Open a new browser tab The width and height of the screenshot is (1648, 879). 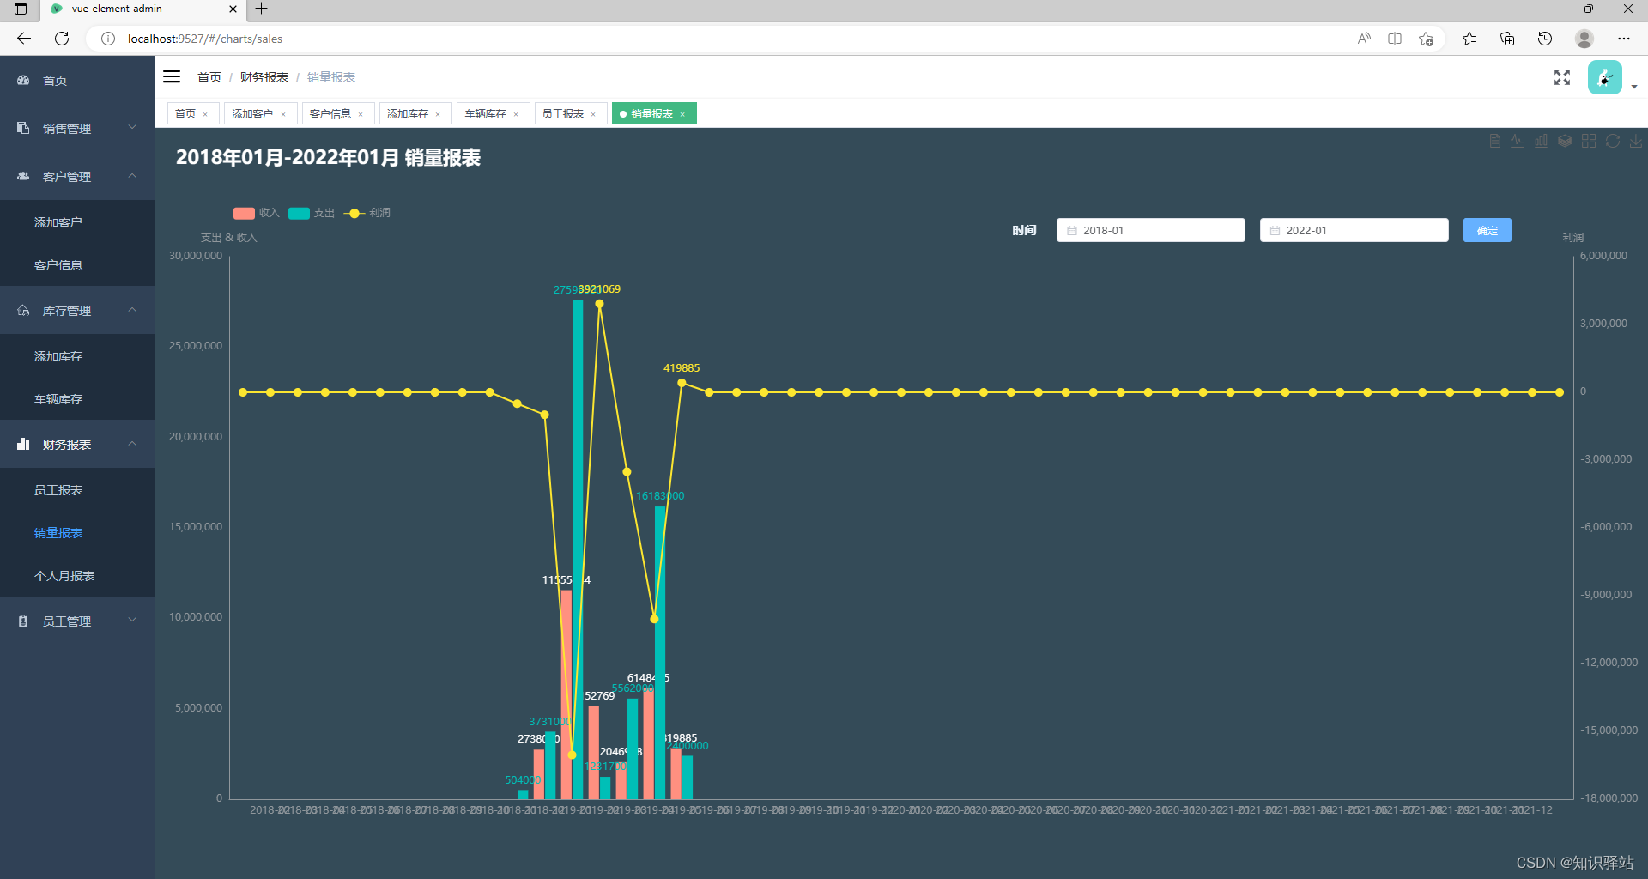coord(262,9)
